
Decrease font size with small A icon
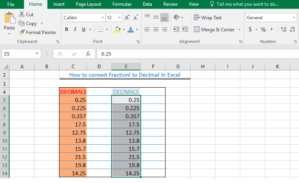(136, 18)
